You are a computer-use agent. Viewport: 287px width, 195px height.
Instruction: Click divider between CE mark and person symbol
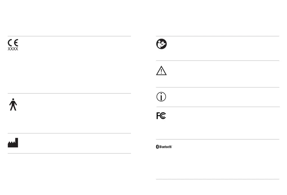click(69, 93)
